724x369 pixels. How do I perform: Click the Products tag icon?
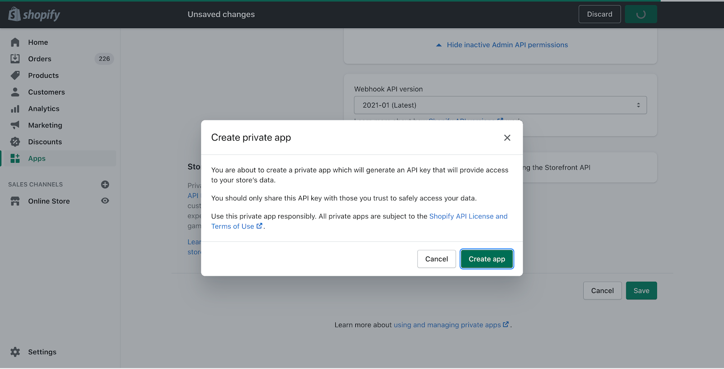pyautogui.click(x=15, y=76)
